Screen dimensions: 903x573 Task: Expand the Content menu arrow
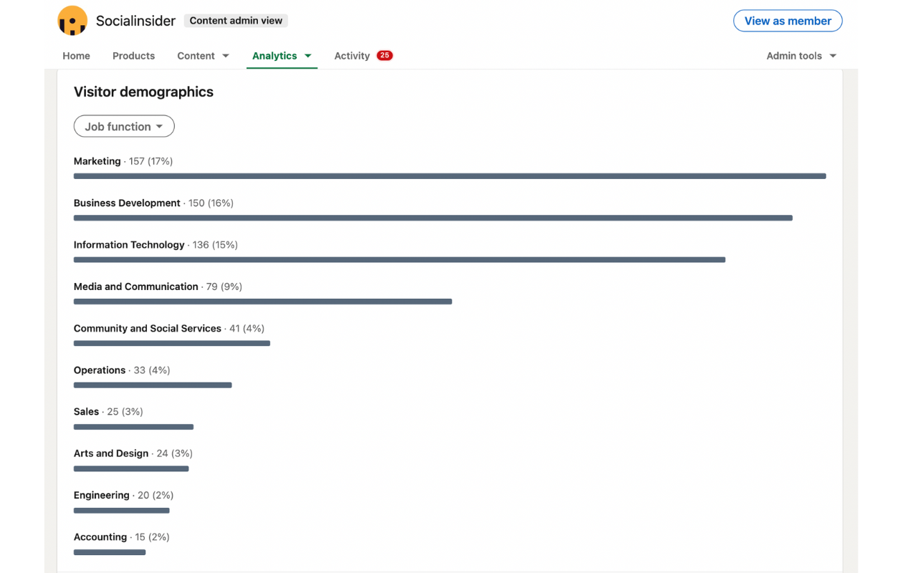(x=226, y=56)
